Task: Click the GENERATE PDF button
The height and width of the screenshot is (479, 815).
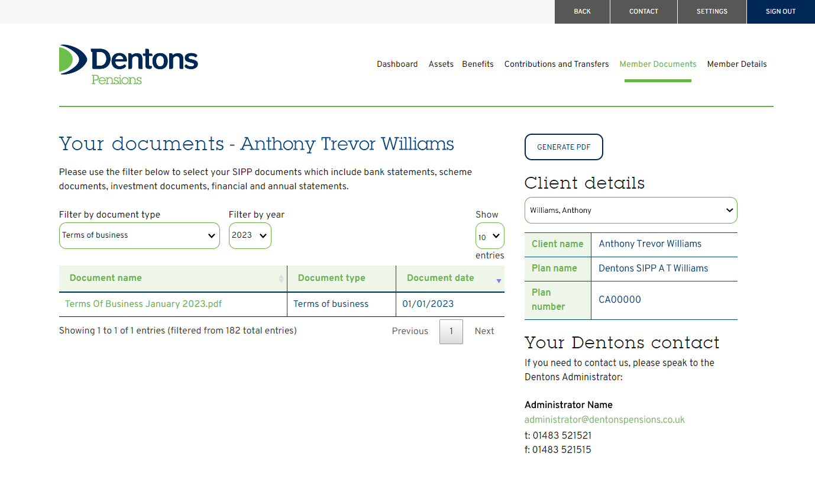Action: pyautogui.click(x=564, y=147)
